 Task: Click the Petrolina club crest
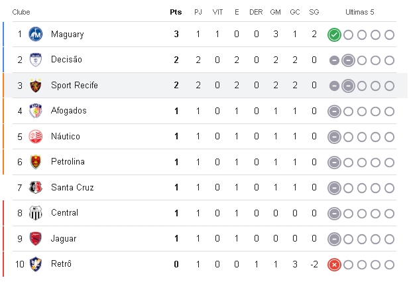(36, 162)
